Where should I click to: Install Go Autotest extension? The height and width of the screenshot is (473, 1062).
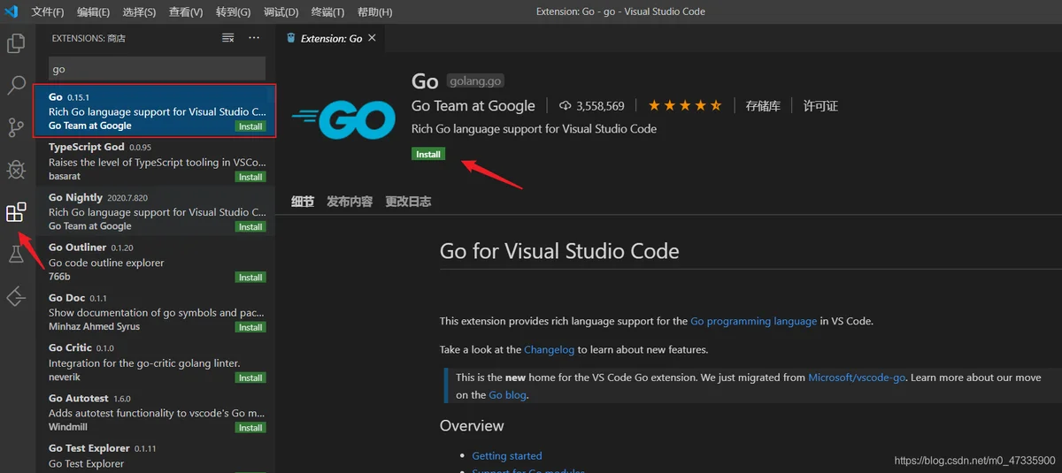(250, 428)
